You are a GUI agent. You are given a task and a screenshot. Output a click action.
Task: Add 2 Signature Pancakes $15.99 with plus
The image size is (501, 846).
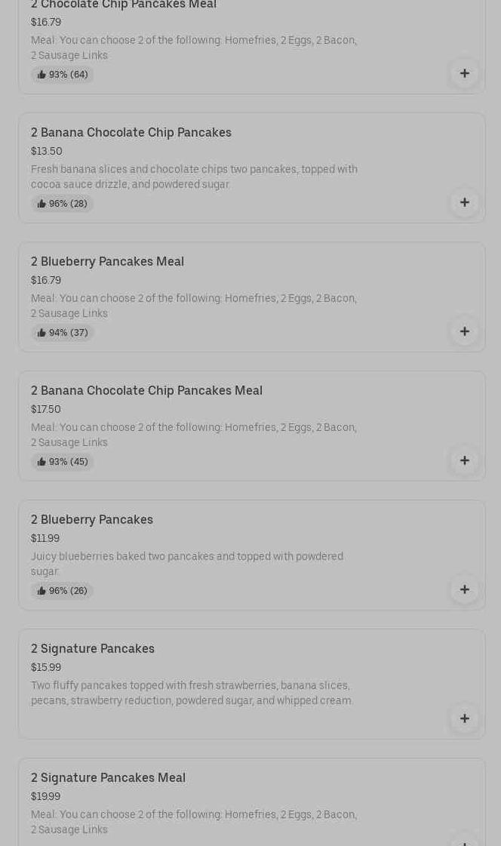point(464,718)
